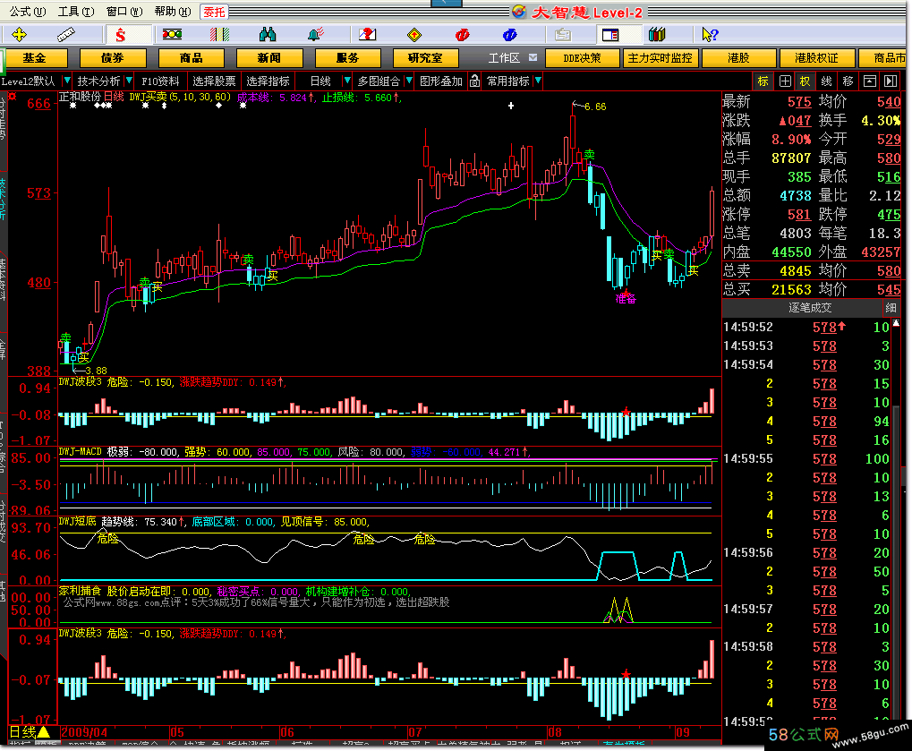Expand the 常用指标 dropdown arrow
Screen dimensions: 912x751
coord(538,81)
